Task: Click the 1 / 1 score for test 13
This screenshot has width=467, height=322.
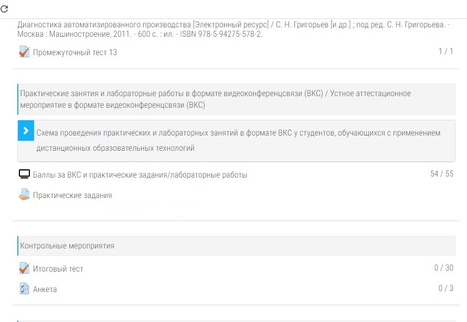Action: (445, 51)
